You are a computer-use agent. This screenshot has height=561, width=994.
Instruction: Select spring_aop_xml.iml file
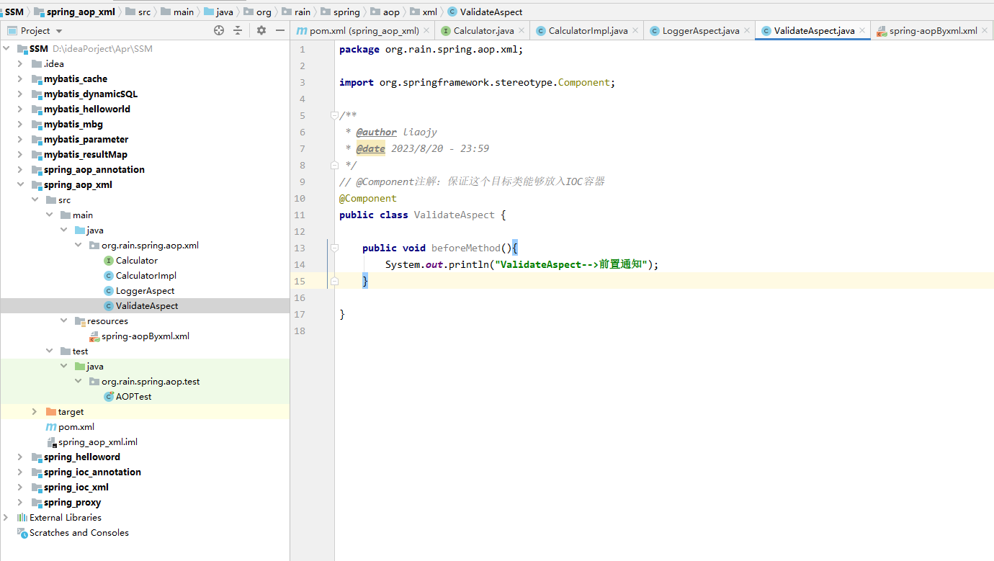coord(98,442)
